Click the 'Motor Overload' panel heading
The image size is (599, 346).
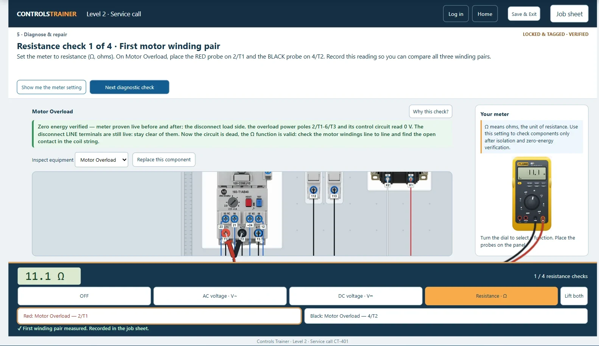tap(53, 111)
